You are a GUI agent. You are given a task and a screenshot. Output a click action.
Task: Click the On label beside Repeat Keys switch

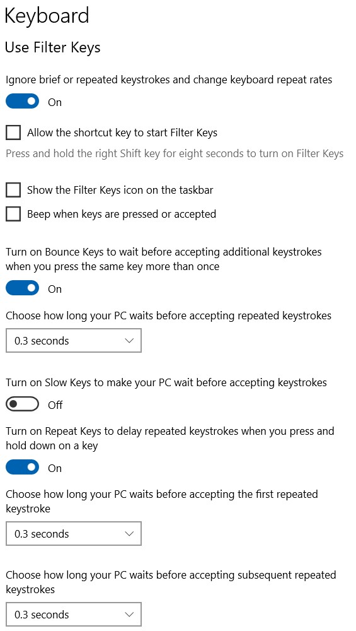55,468
